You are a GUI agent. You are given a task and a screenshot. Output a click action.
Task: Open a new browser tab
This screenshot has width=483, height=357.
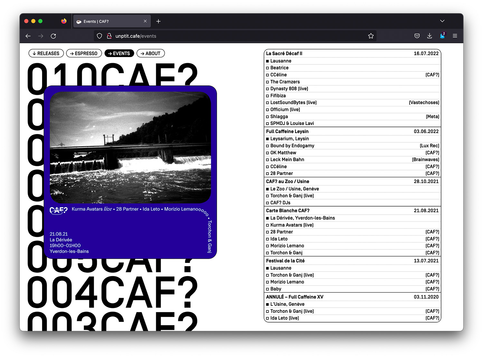(158, 22)
